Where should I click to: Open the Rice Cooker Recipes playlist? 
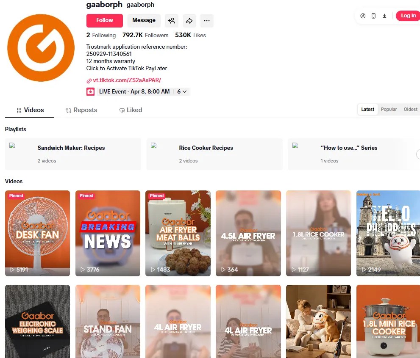[214, 154]
